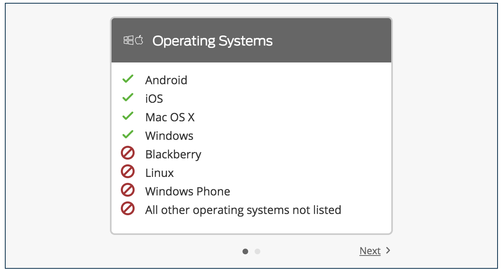Click the red prohibited icon beside Blackberry
The image size is (502, 270).
128,153
